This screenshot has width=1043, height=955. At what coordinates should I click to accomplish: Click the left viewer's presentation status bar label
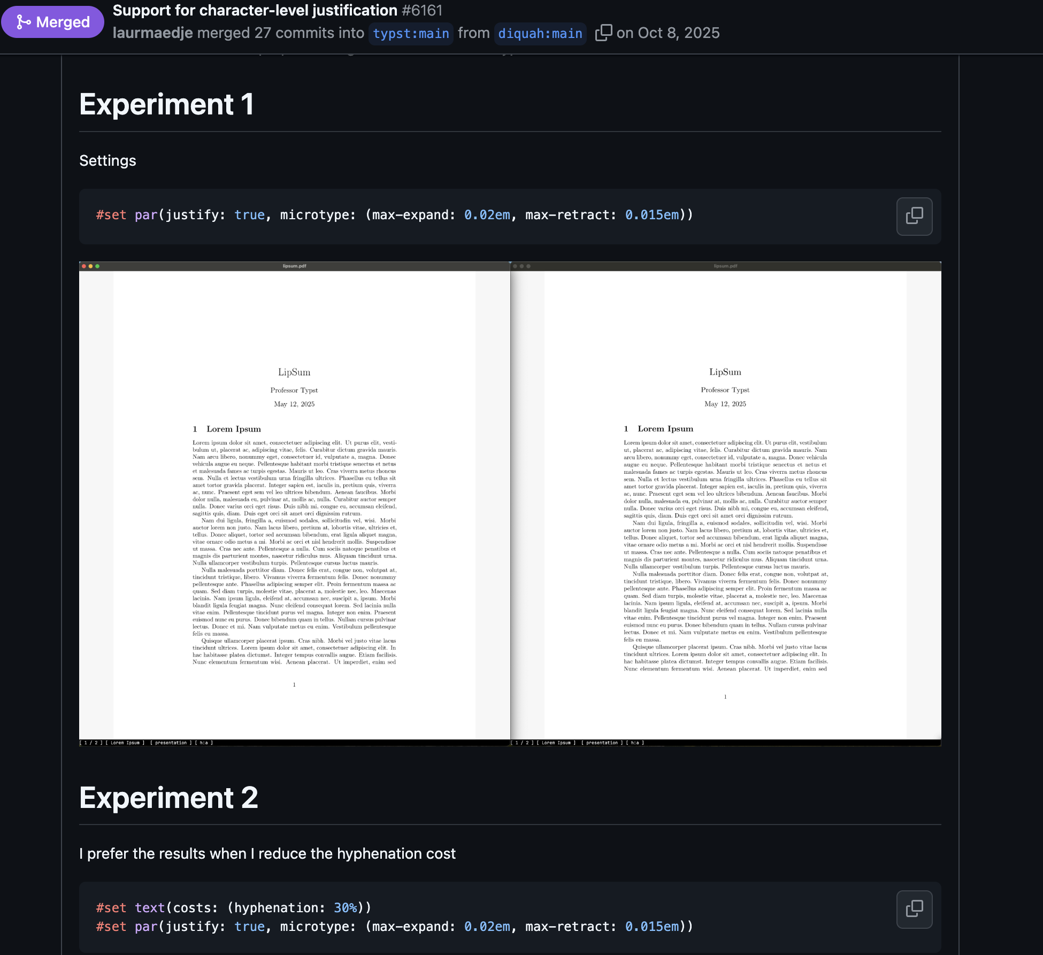(171, 743)
